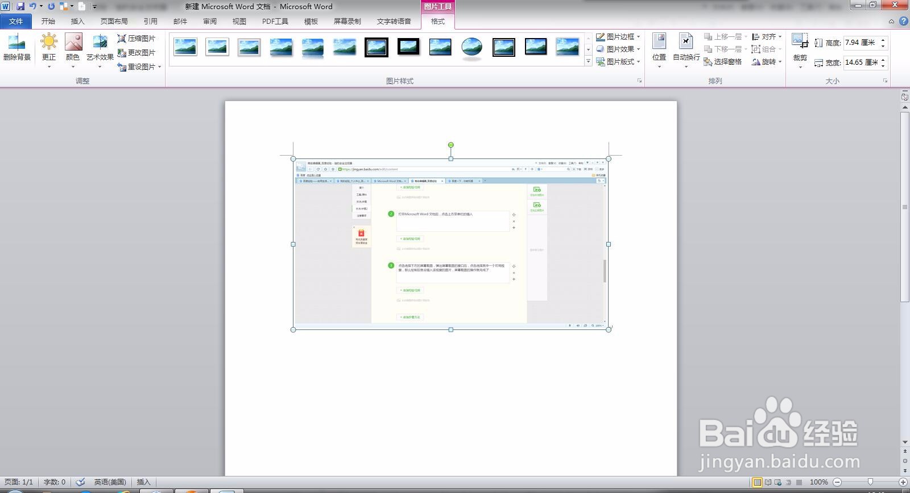This screenshot has width=910, height=493.
Task: Click Change Picture (更改图片)
Action: tap(136, 52)
